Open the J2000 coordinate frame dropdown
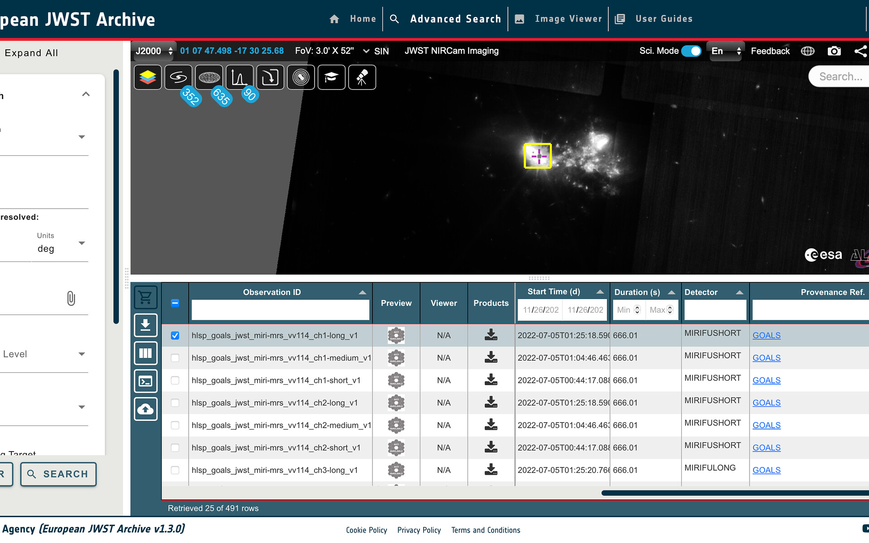Viewport: 869px width, 543px height. point(154,51)
